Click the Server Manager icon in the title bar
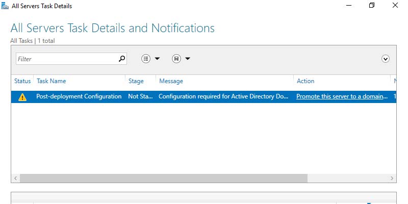This screenshot has width=408, height=204. point(5,6)
